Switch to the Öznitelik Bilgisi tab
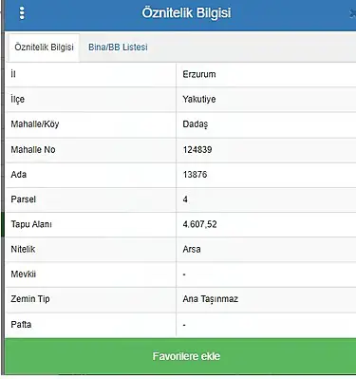Viewport: 356px width, 379px height. click(x=44, y=47)
